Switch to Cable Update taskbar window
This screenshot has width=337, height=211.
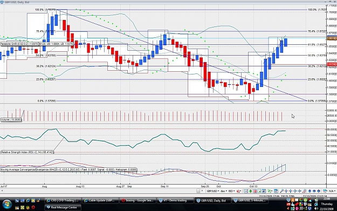100,201
